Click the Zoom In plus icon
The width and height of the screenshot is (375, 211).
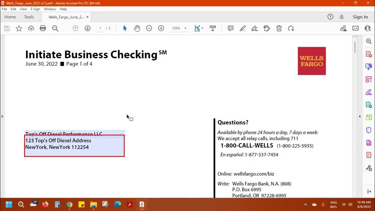pyautogui.click(x=161, y=28)
